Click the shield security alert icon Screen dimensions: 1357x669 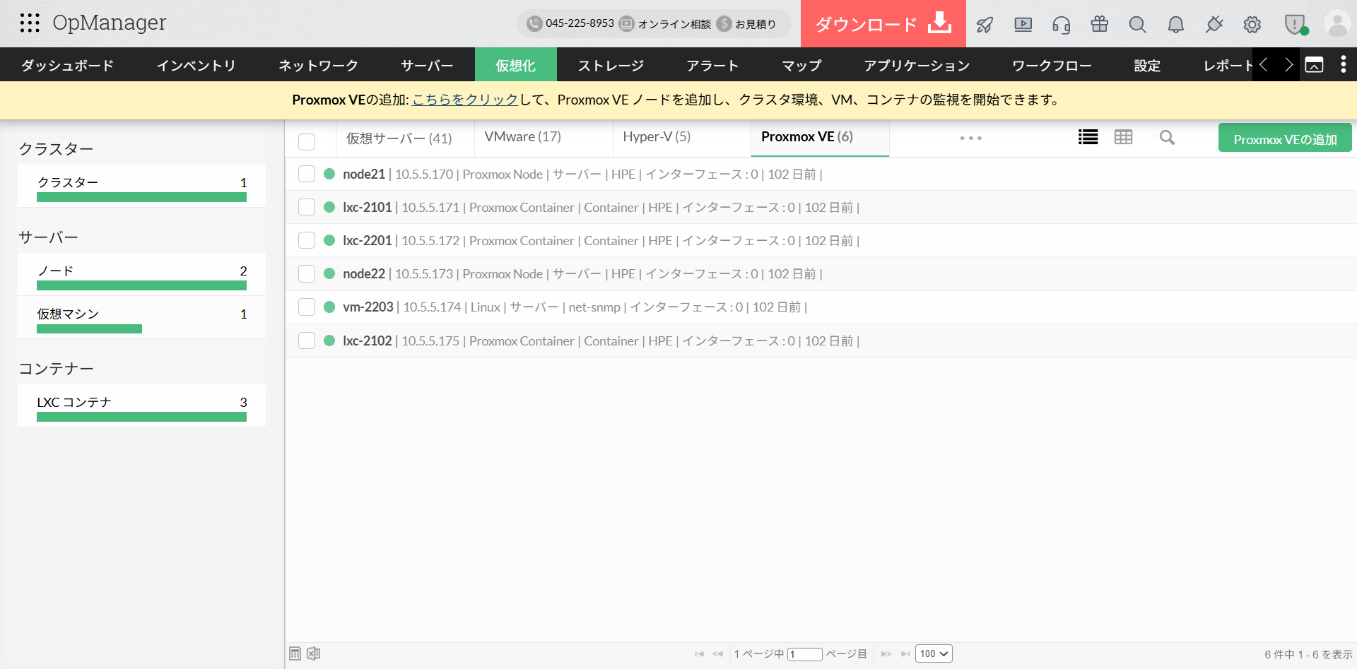[1296, 25]
